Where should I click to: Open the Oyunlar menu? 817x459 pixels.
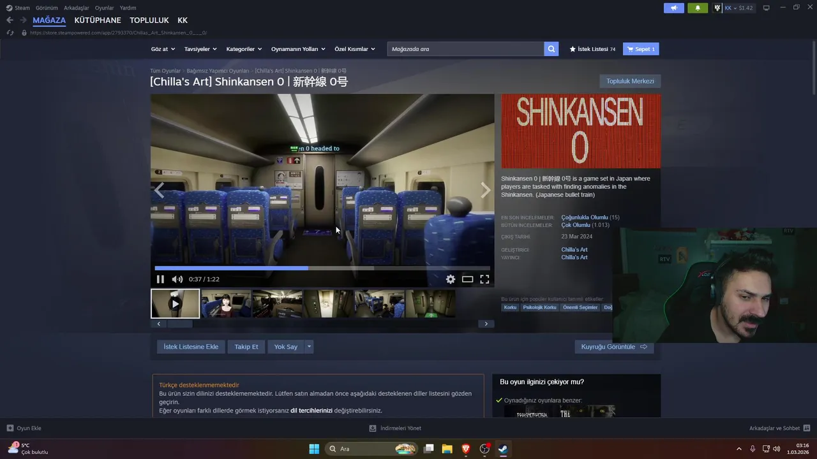pyautogui.click(x=104, y=8)
